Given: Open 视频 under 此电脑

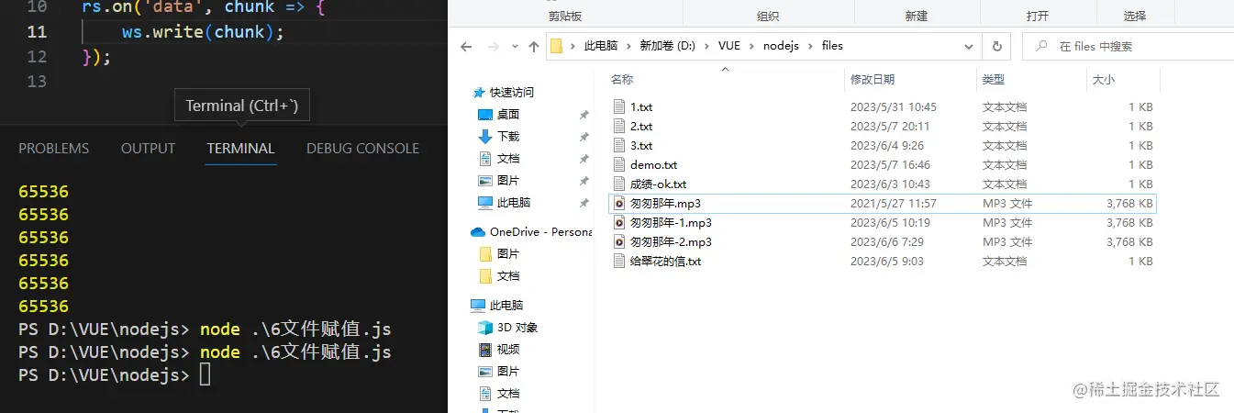Looking at the screenshot, I should pyautogui.click(x=507, y=349).
